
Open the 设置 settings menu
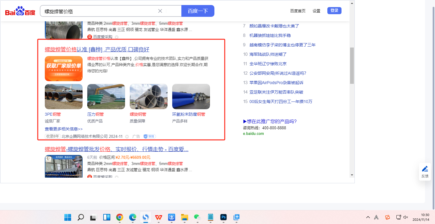click(x=316, y=11)
